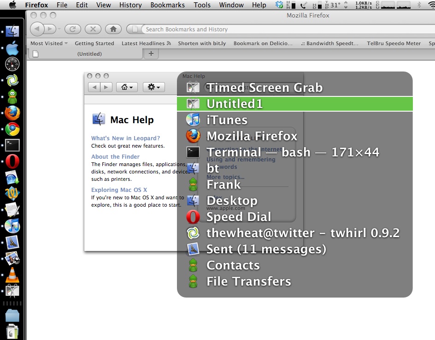Click the iTunes icon in the Dock
Screen dimensions: 435x340
point(12,226)
